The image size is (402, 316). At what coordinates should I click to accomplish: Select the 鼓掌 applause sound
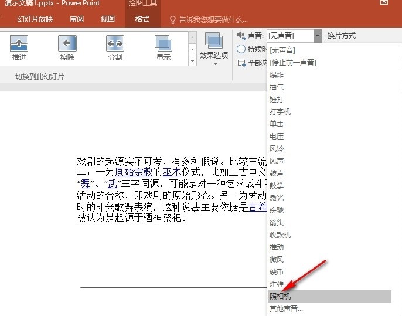click(x=277, y=186)
